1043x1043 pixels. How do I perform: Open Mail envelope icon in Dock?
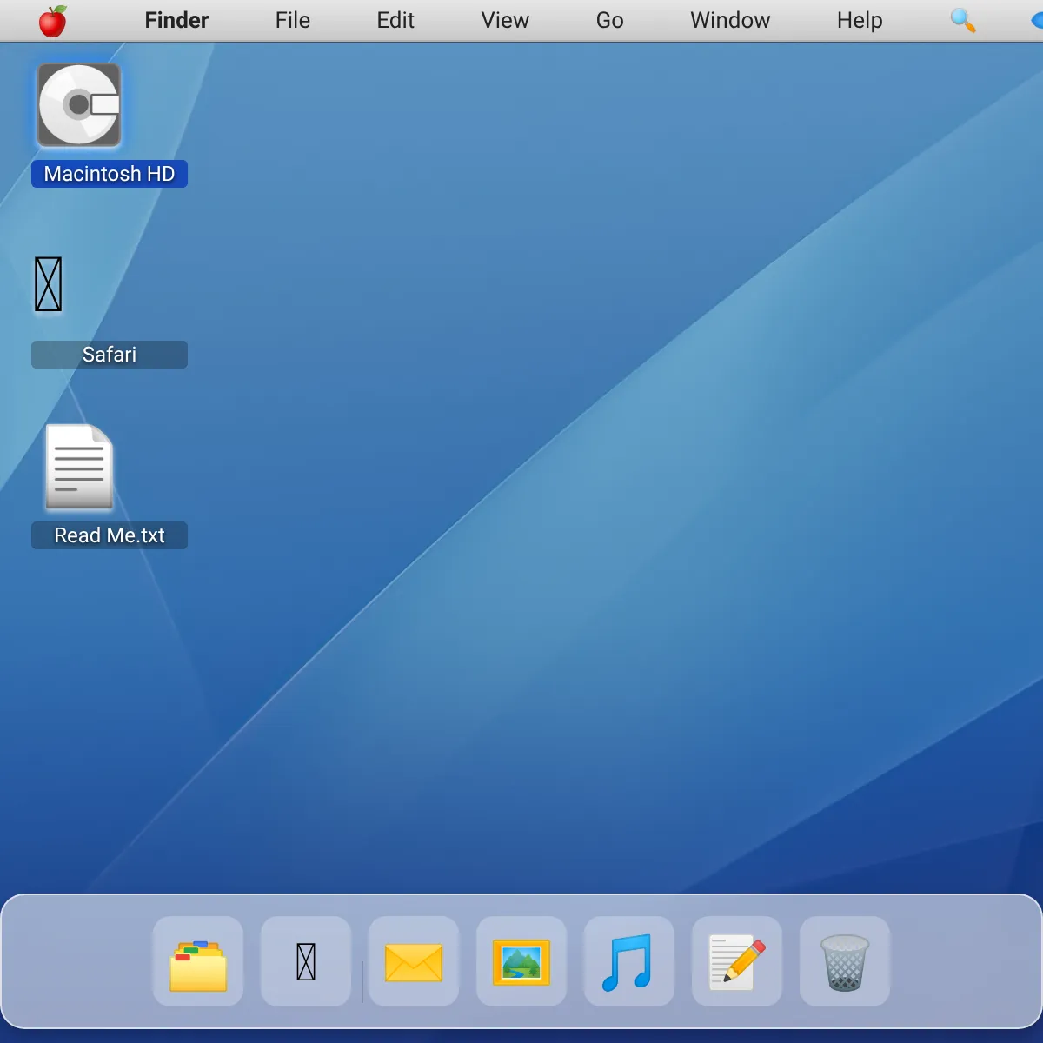[x=414, y=962]
